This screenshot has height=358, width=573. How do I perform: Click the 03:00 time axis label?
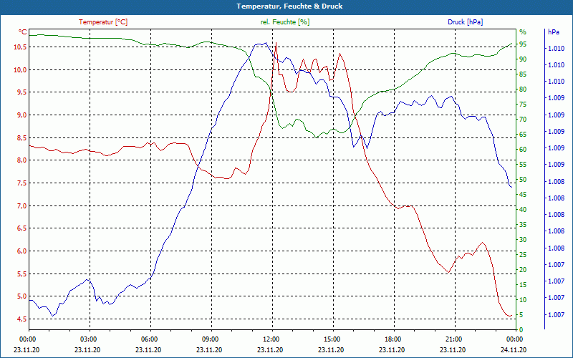[x=87, y=339]
